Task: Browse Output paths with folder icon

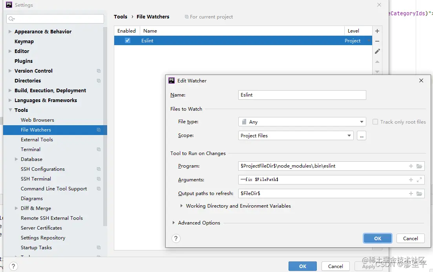Action: [x=419, y=194]
